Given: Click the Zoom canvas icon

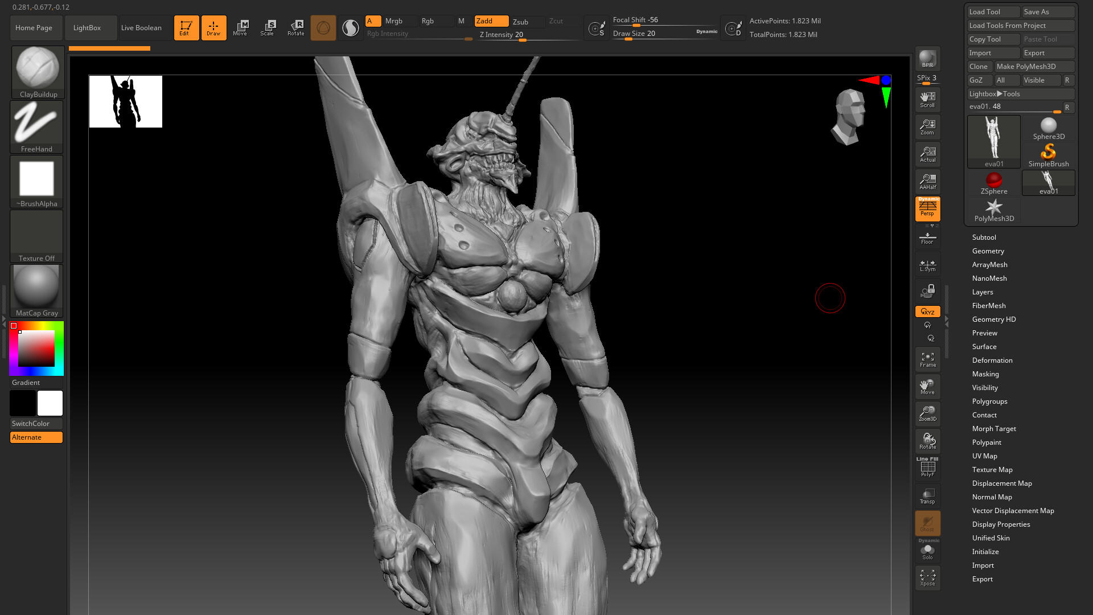Looking at the screenshot, I should (x=927, y=127).
